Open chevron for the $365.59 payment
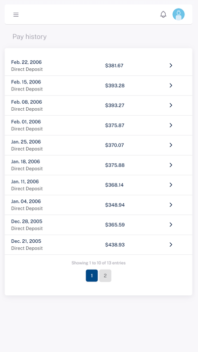Screen dimensions: 198x352 [x=171, y=225]
